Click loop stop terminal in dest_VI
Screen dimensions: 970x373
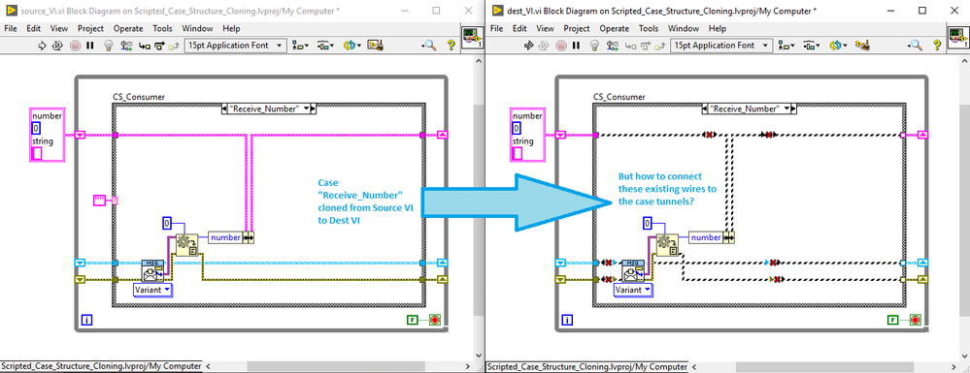pyautogui.click(x=915, y=320)
